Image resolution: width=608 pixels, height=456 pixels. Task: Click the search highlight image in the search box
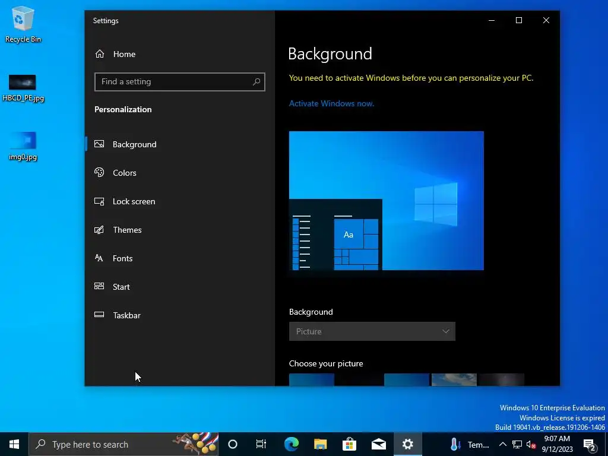196,444
